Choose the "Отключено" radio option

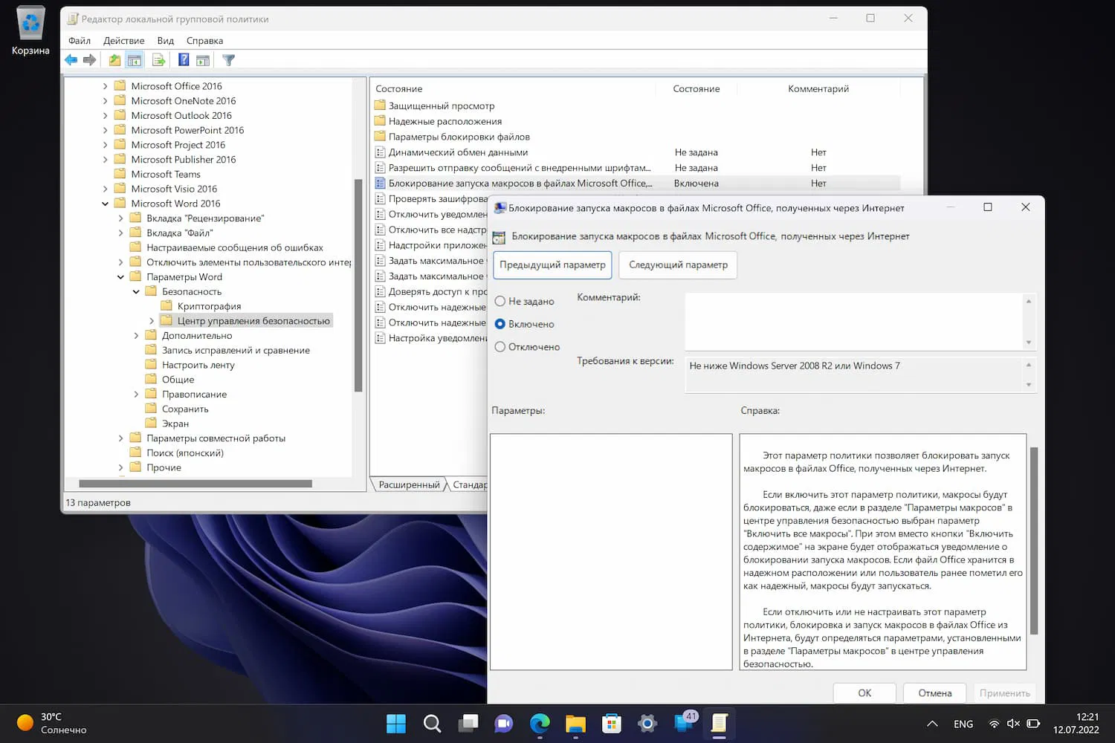click(500, 347)
